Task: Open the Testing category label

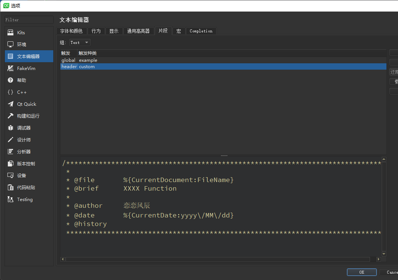Action: pyautogui.click(x=25, y=199)
